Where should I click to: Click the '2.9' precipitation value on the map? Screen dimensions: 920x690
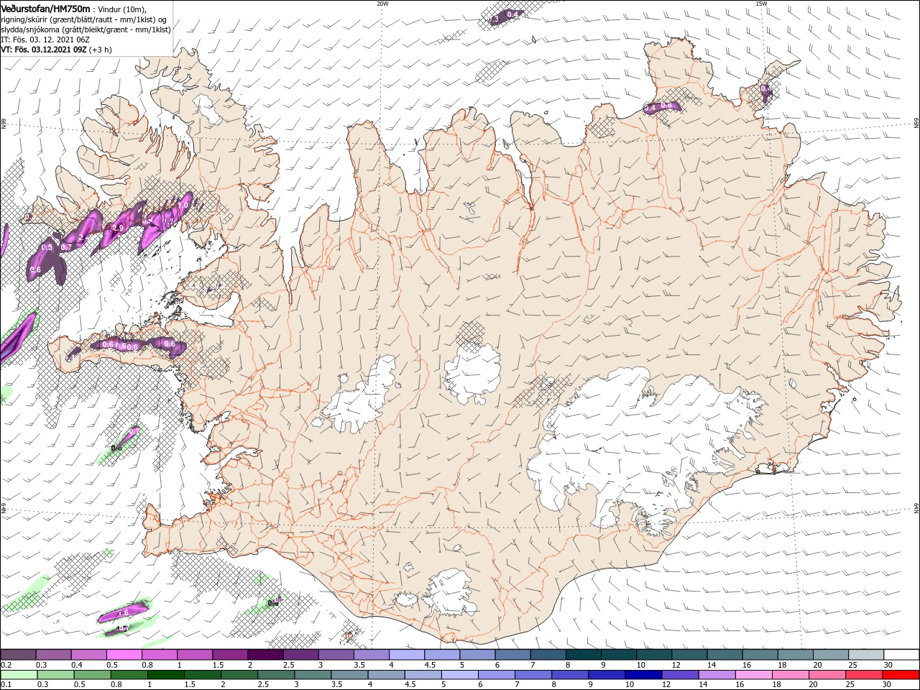pos(119,228)
